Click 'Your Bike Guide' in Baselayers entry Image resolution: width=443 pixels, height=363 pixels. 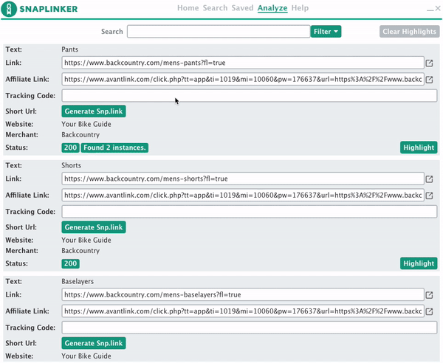86,356
